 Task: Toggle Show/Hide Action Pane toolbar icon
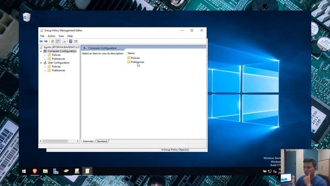[76, 41]
